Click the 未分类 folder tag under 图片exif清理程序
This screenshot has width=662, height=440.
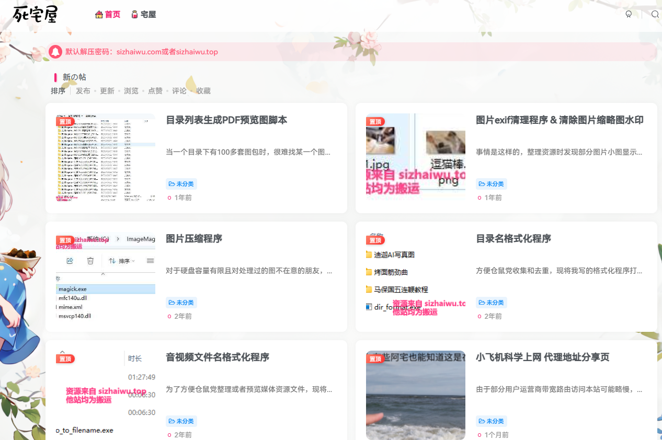[492, 184]
